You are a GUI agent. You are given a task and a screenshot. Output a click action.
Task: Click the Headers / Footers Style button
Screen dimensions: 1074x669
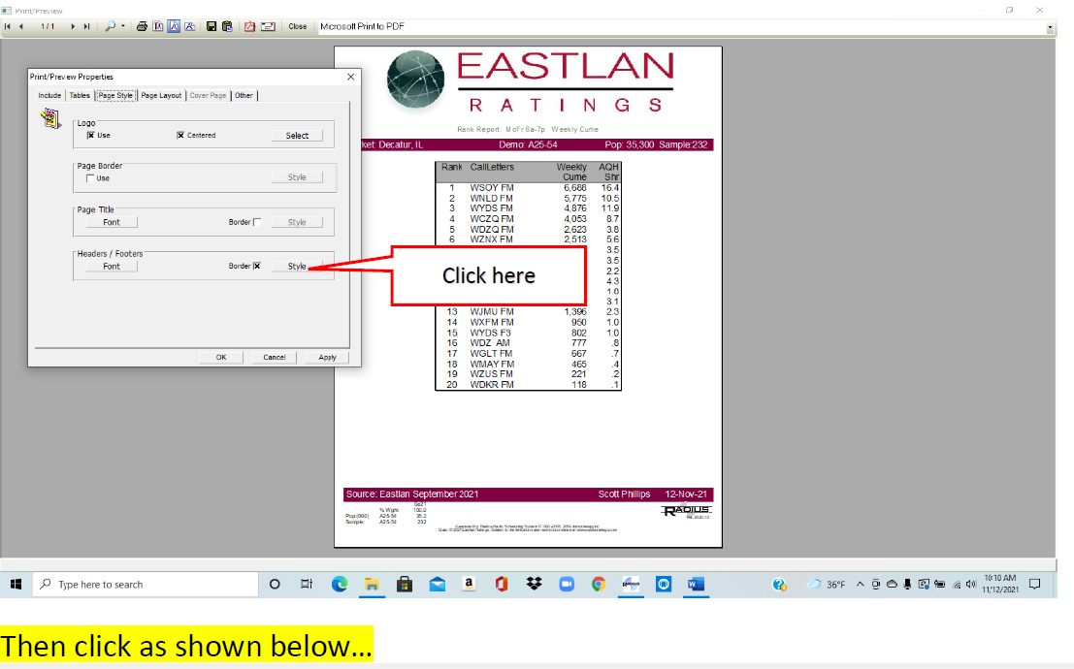pos(297,267)
